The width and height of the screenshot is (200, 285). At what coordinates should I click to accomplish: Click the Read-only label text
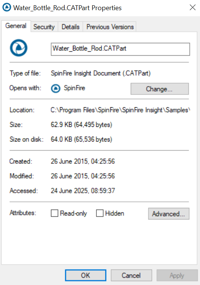(x=73, y=213)
